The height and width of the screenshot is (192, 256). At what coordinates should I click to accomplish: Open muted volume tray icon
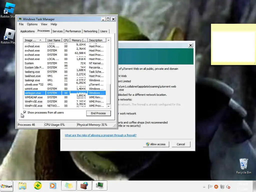tap(228, 187)
